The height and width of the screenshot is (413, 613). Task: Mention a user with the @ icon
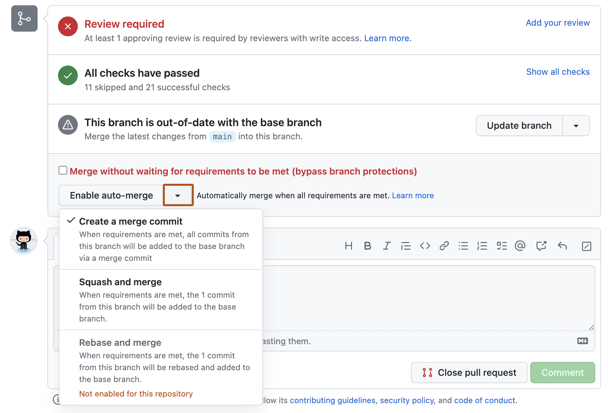click(520, 245)
